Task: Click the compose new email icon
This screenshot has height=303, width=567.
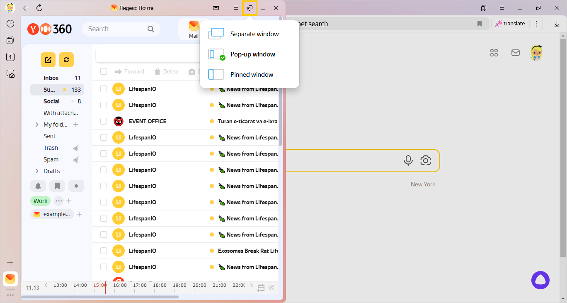Action: 48,60
